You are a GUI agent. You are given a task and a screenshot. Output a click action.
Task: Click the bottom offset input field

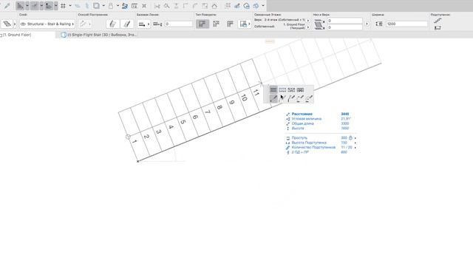[x=345, y=27]
